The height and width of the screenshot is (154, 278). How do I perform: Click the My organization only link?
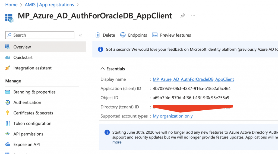173,116
